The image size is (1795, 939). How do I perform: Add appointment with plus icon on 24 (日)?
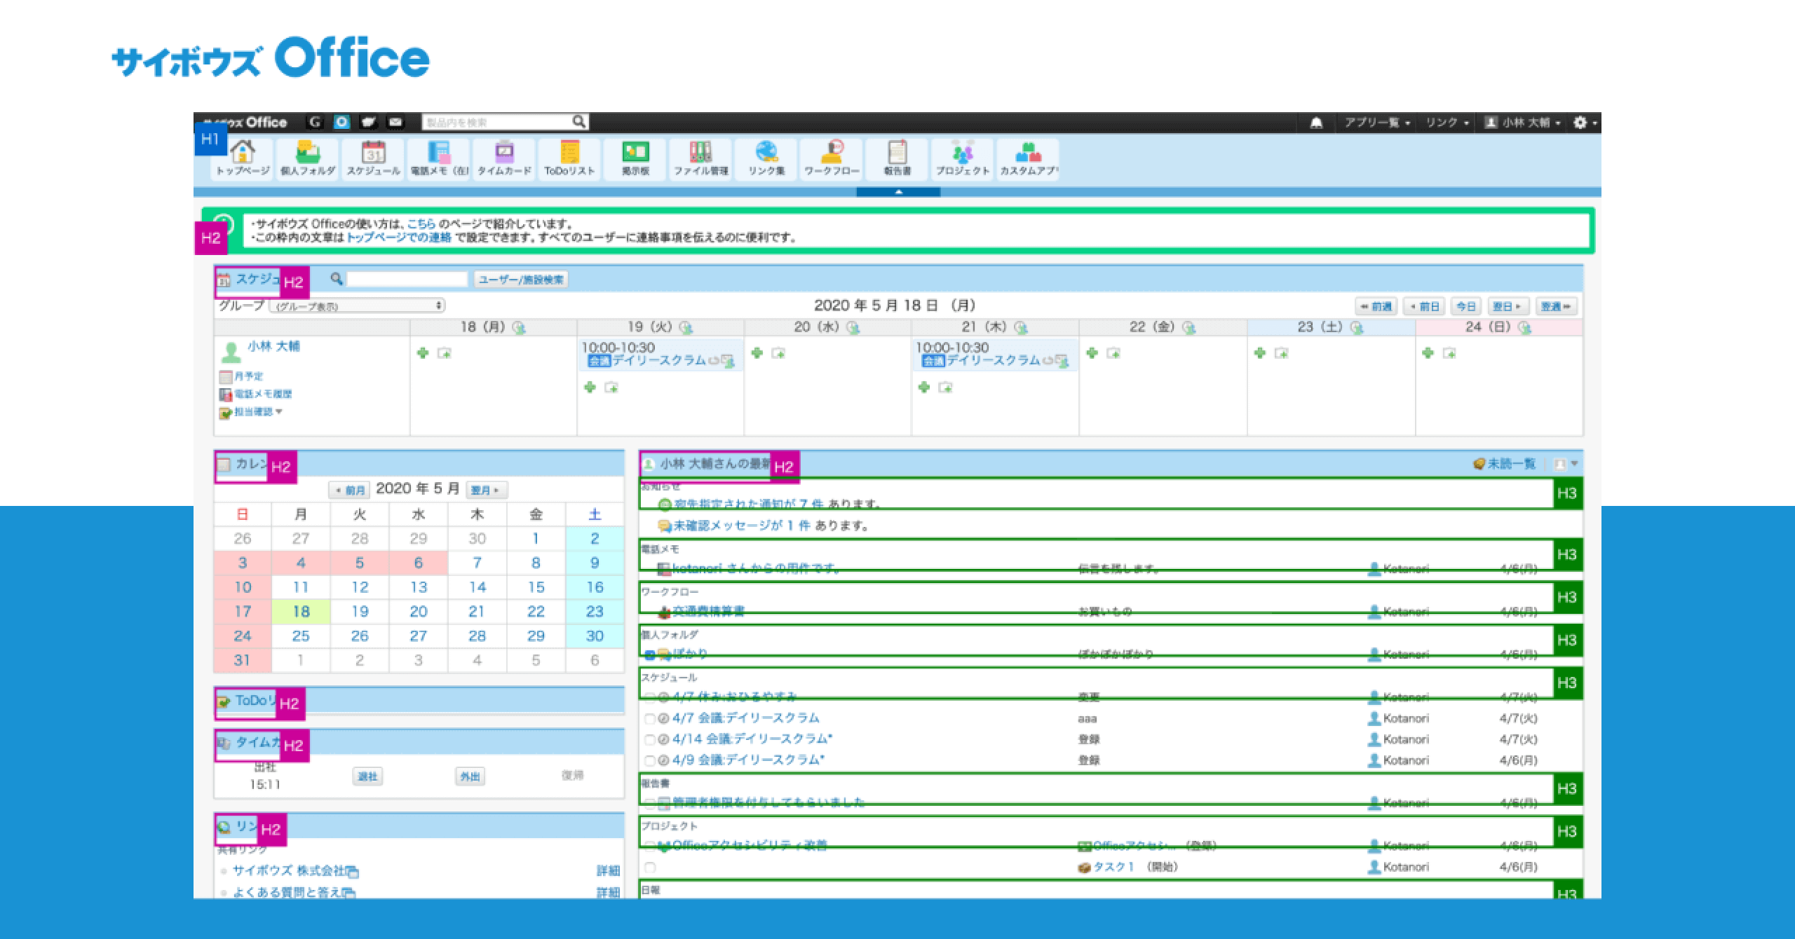pyautogui.click(x=1428, y=353)
